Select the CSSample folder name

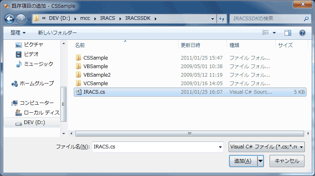coord(96,58)
